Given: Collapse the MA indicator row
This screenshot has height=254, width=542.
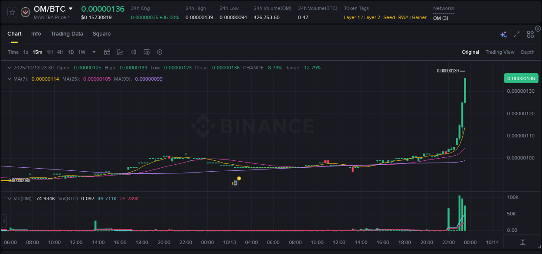Looking at the screenshot, I should pyautogui.click(x=9, y=79).
